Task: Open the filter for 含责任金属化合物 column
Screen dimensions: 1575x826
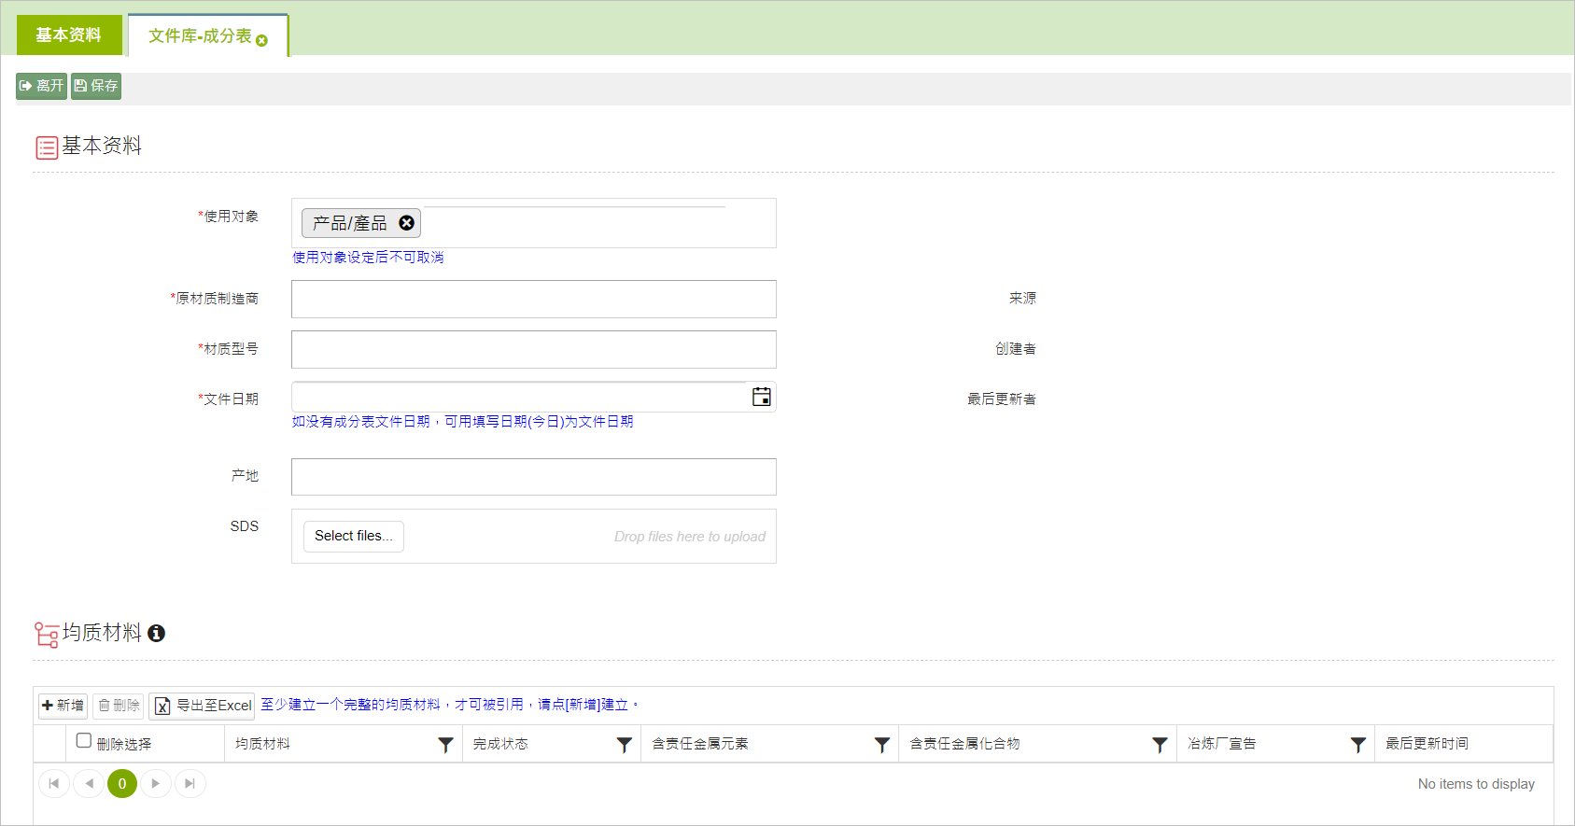Action: 1160,745
